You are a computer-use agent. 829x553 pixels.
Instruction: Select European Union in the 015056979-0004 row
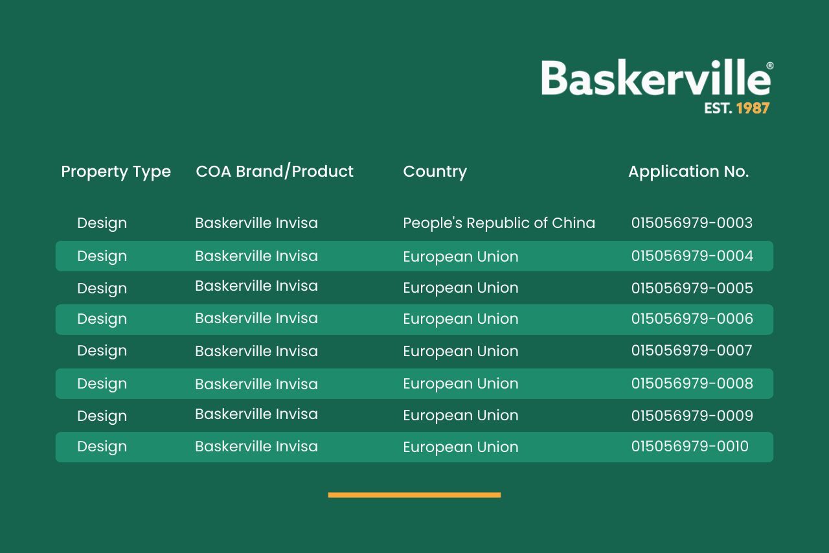pos(460,256)
